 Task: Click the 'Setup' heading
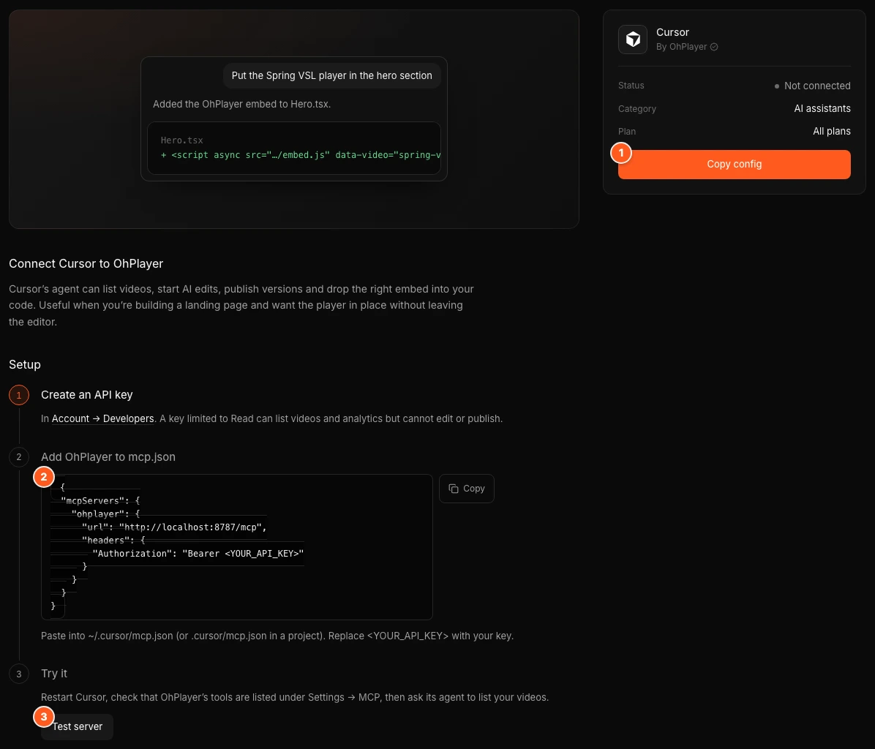[25, 365]
